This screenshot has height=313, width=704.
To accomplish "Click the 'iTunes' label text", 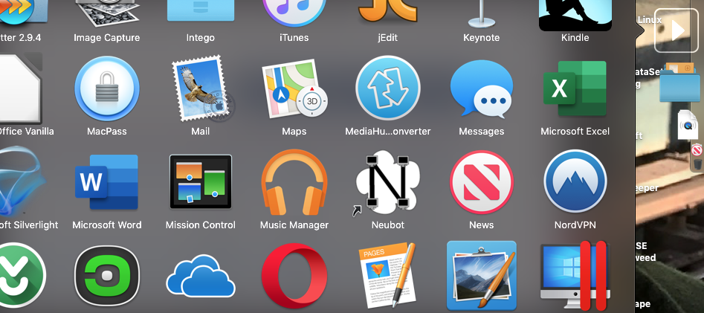I will pyautogui.click(x=294, y=38).
